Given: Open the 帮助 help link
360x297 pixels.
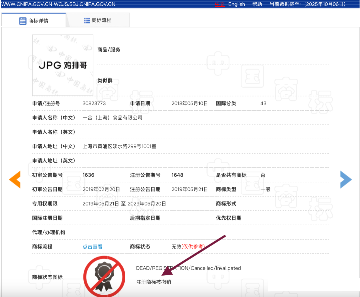Looking at the screenshot, I should tap(257, 4).
